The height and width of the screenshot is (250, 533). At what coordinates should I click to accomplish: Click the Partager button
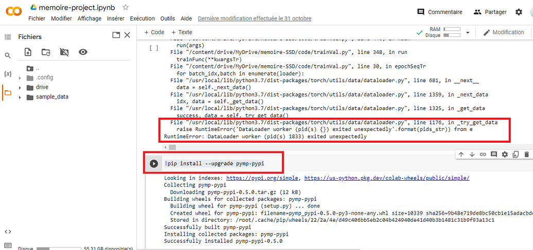(490, 12)
